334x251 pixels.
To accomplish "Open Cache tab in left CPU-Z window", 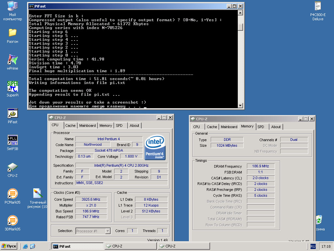I will coord(70,125).
